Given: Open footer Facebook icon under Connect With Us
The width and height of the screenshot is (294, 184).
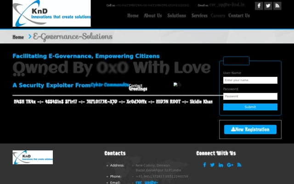Looking at the screenshot, I should 204,165.
